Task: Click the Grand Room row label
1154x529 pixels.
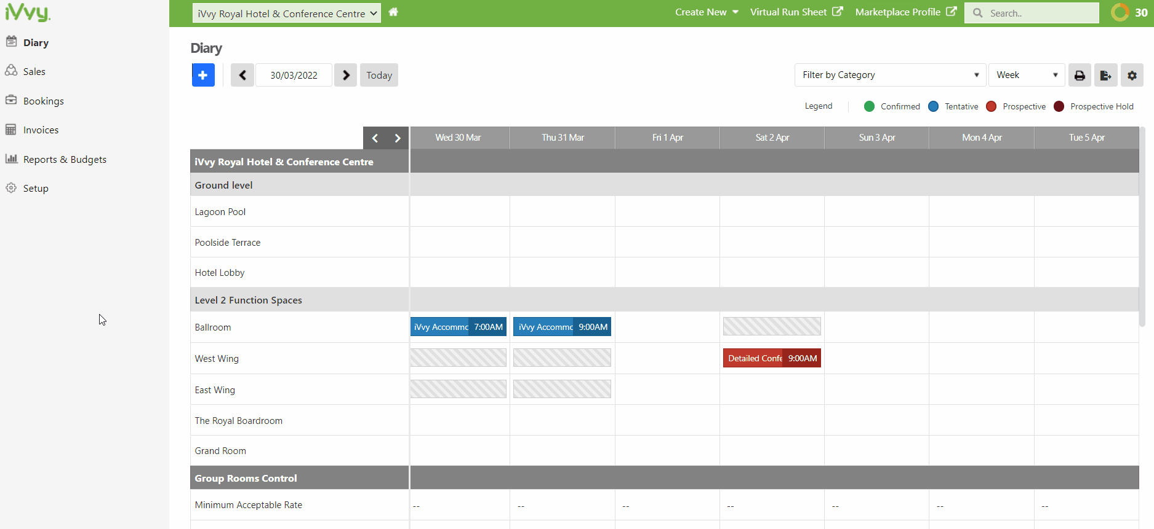Action: coord(220,451)
